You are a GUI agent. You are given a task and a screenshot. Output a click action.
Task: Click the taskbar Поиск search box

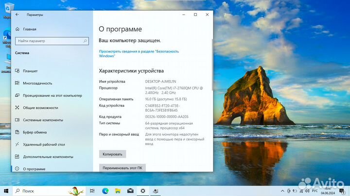[49, 191]
